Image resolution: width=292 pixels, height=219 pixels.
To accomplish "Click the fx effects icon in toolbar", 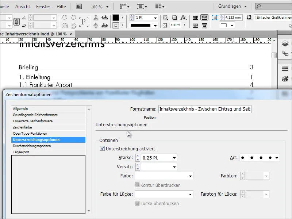I will [184, 18].
